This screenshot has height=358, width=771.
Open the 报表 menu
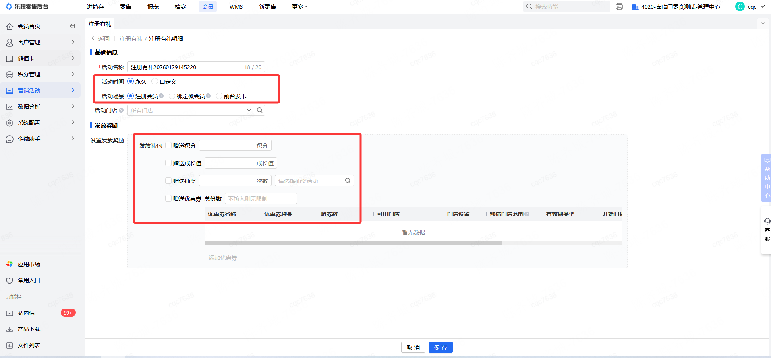click(153, 6)
